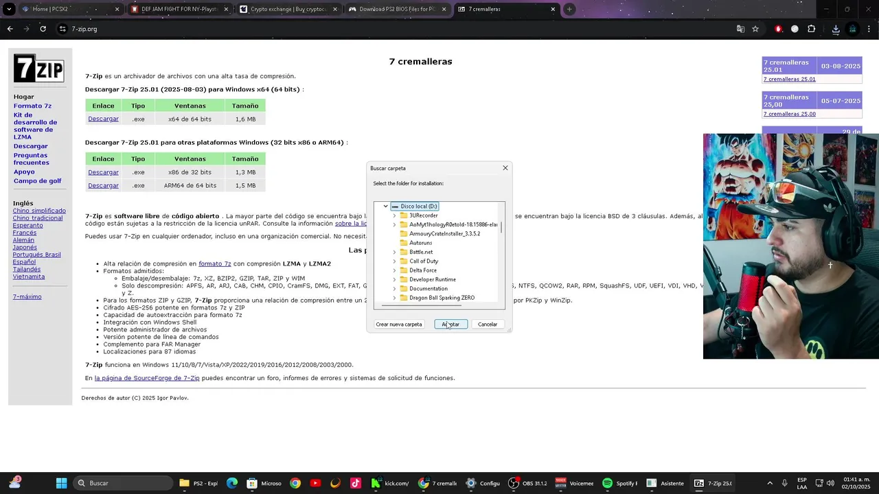Collapse the Disco local (D:) tree node
Screen dimensions: 879x494
(385, 206)
